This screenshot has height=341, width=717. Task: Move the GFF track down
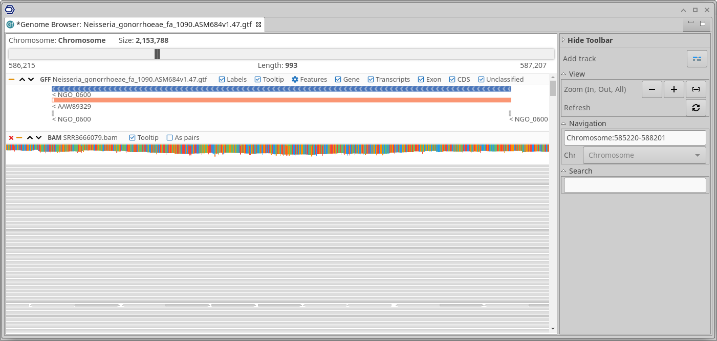[x=31, y=80]
